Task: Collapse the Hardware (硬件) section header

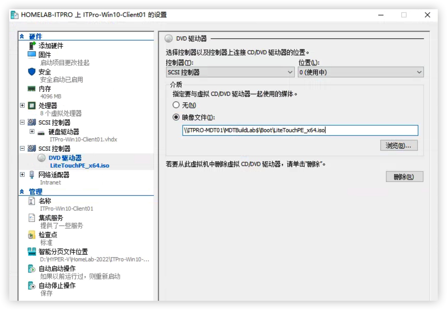Action: [22, 37]
